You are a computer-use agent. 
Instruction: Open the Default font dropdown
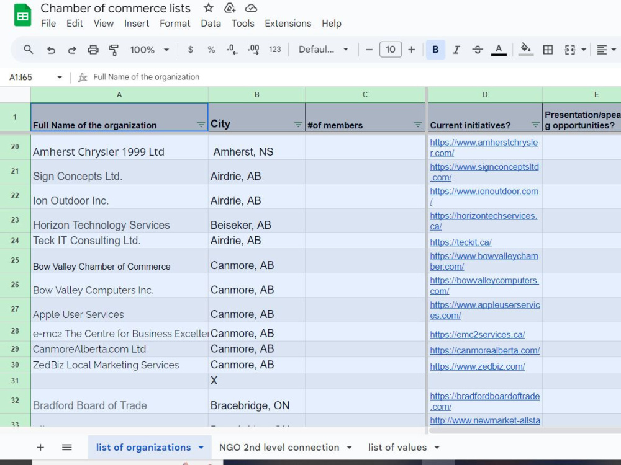[324, 50]
